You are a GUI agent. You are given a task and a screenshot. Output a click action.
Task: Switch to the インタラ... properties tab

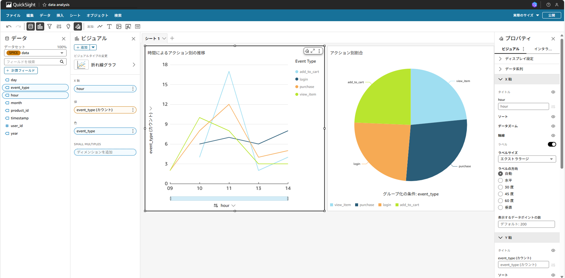coord(543,49)
